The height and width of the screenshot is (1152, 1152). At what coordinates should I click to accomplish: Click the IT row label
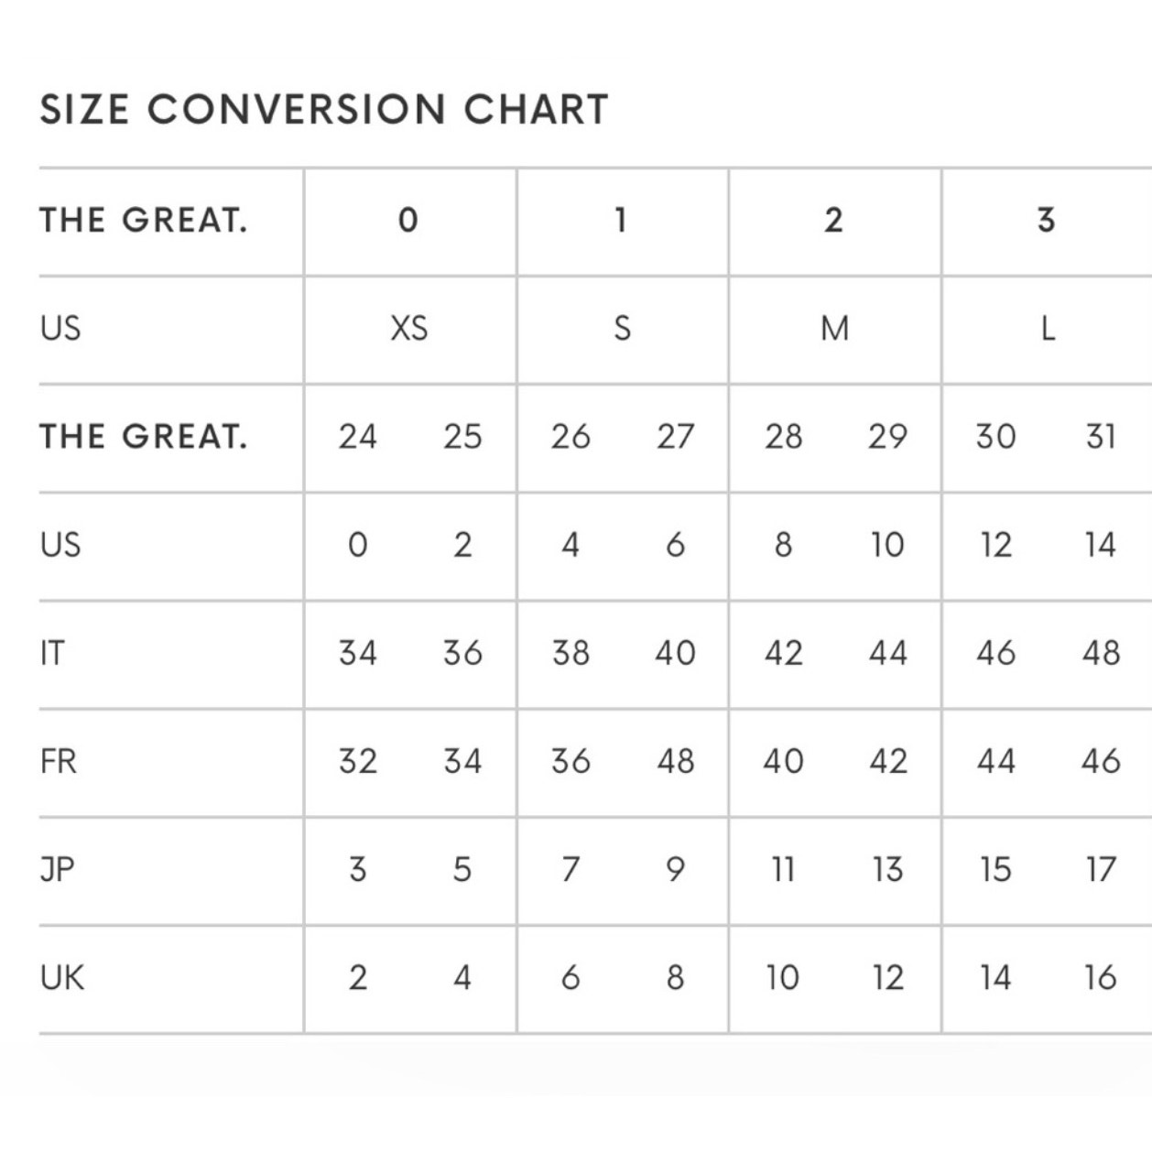click(x=52, y=653)
